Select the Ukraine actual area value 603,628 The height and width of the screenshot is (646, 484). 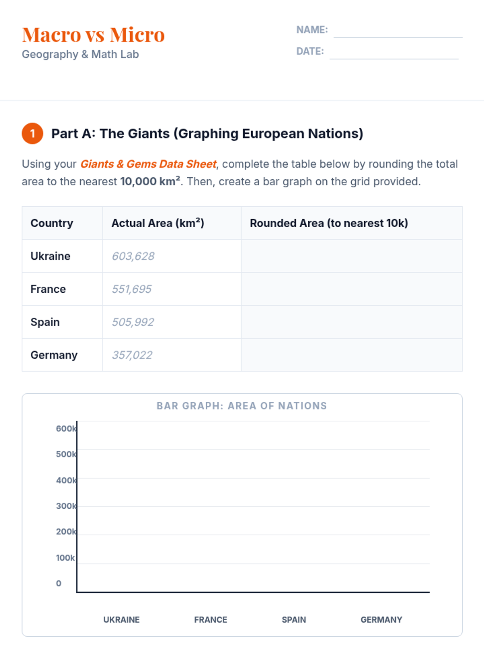[x=133, y=256]
